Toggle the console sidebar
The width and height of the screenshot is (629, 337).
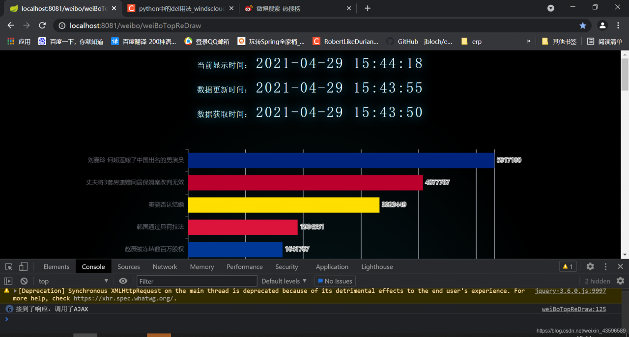[x=8, y=281]
